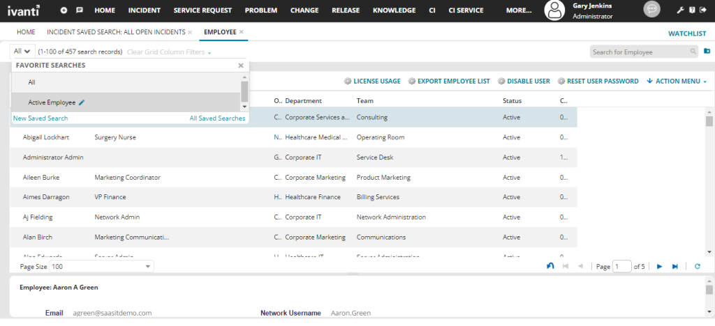Open the INCIDENT menu
715x326 pixels.
[144, 10]
